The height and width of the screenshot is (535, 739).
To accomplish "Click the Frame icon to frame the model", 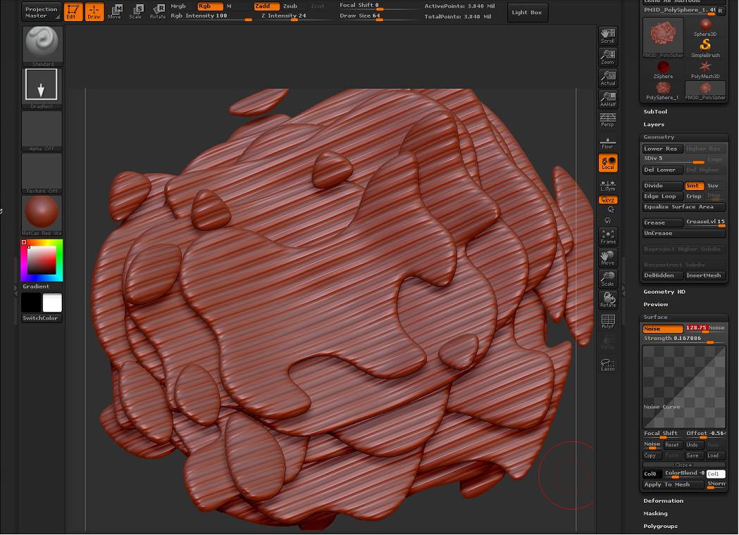I will tap(607, 236).
